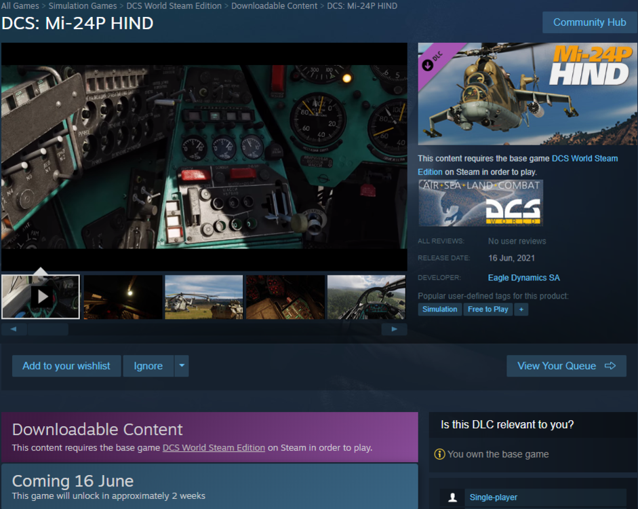The width and height of the screenshot is (638, 509).
Task: Click the 'Coming 16 June' heading
Action: (73, 481)
